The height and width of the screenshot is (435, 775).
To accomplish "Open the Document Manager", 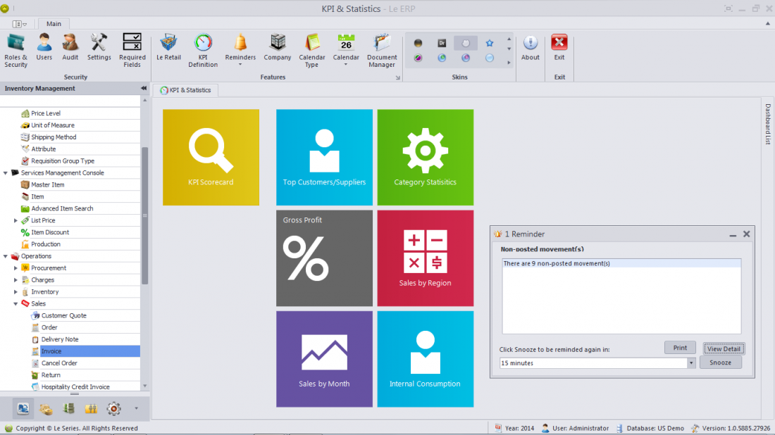I will click(382, 50).
